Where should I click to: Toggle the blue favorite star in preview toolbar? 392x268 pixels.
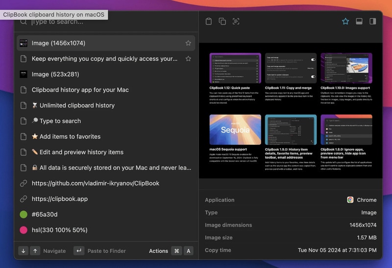[x=345, y=22]
